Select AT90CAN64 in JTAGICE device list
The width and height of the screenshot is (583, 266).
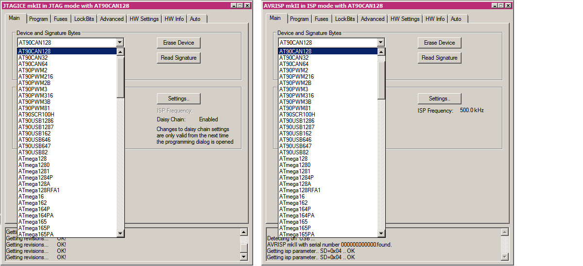pyautogui.click(x=67, y=64)
